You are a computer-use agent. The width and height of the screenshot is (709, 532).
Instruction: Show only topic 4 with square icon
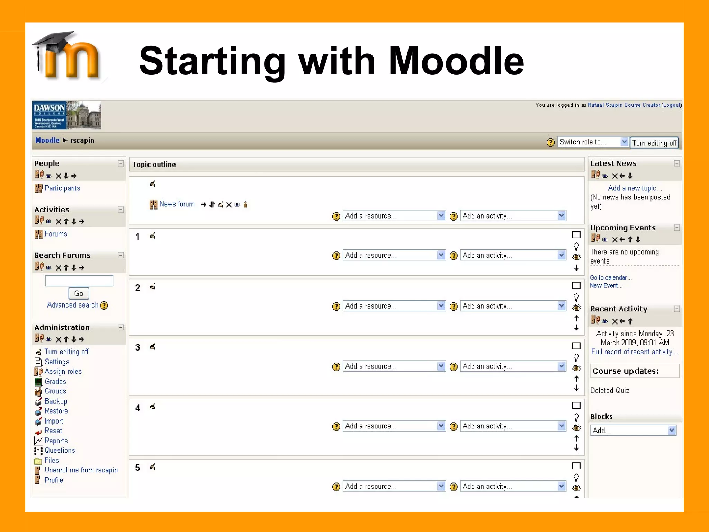(x=576, y=406)
